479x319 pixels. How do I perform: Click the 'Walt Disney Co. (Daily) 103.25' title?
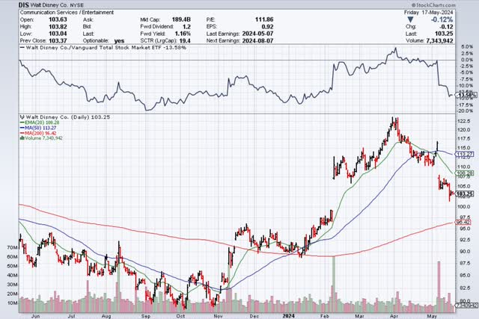click(x=67, y=117)
